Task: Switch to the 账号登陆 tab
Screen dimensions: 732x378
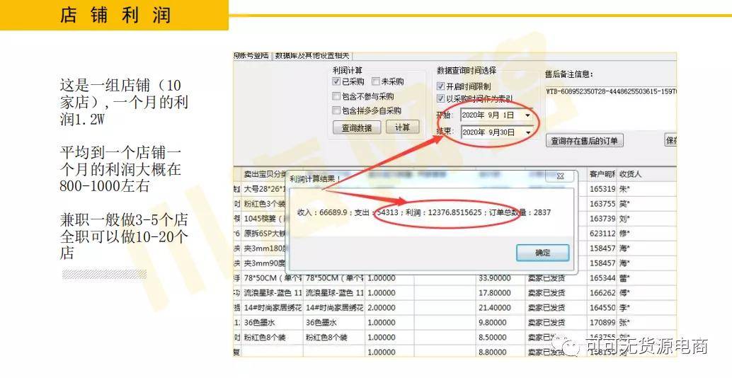Action: tap(251, 55)
